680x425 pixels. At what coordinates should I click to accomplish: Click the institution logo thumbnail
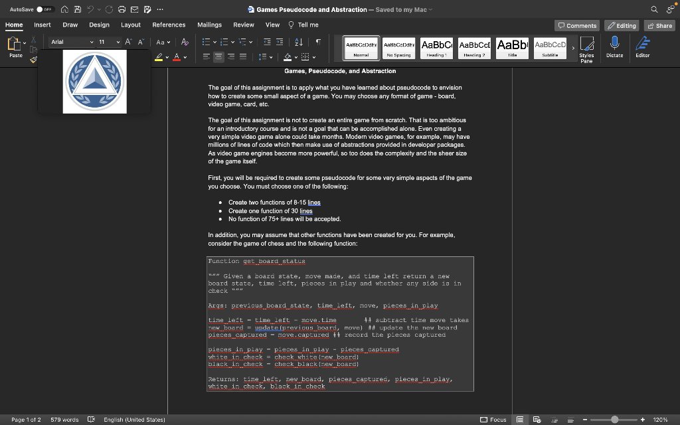[94, 82]
